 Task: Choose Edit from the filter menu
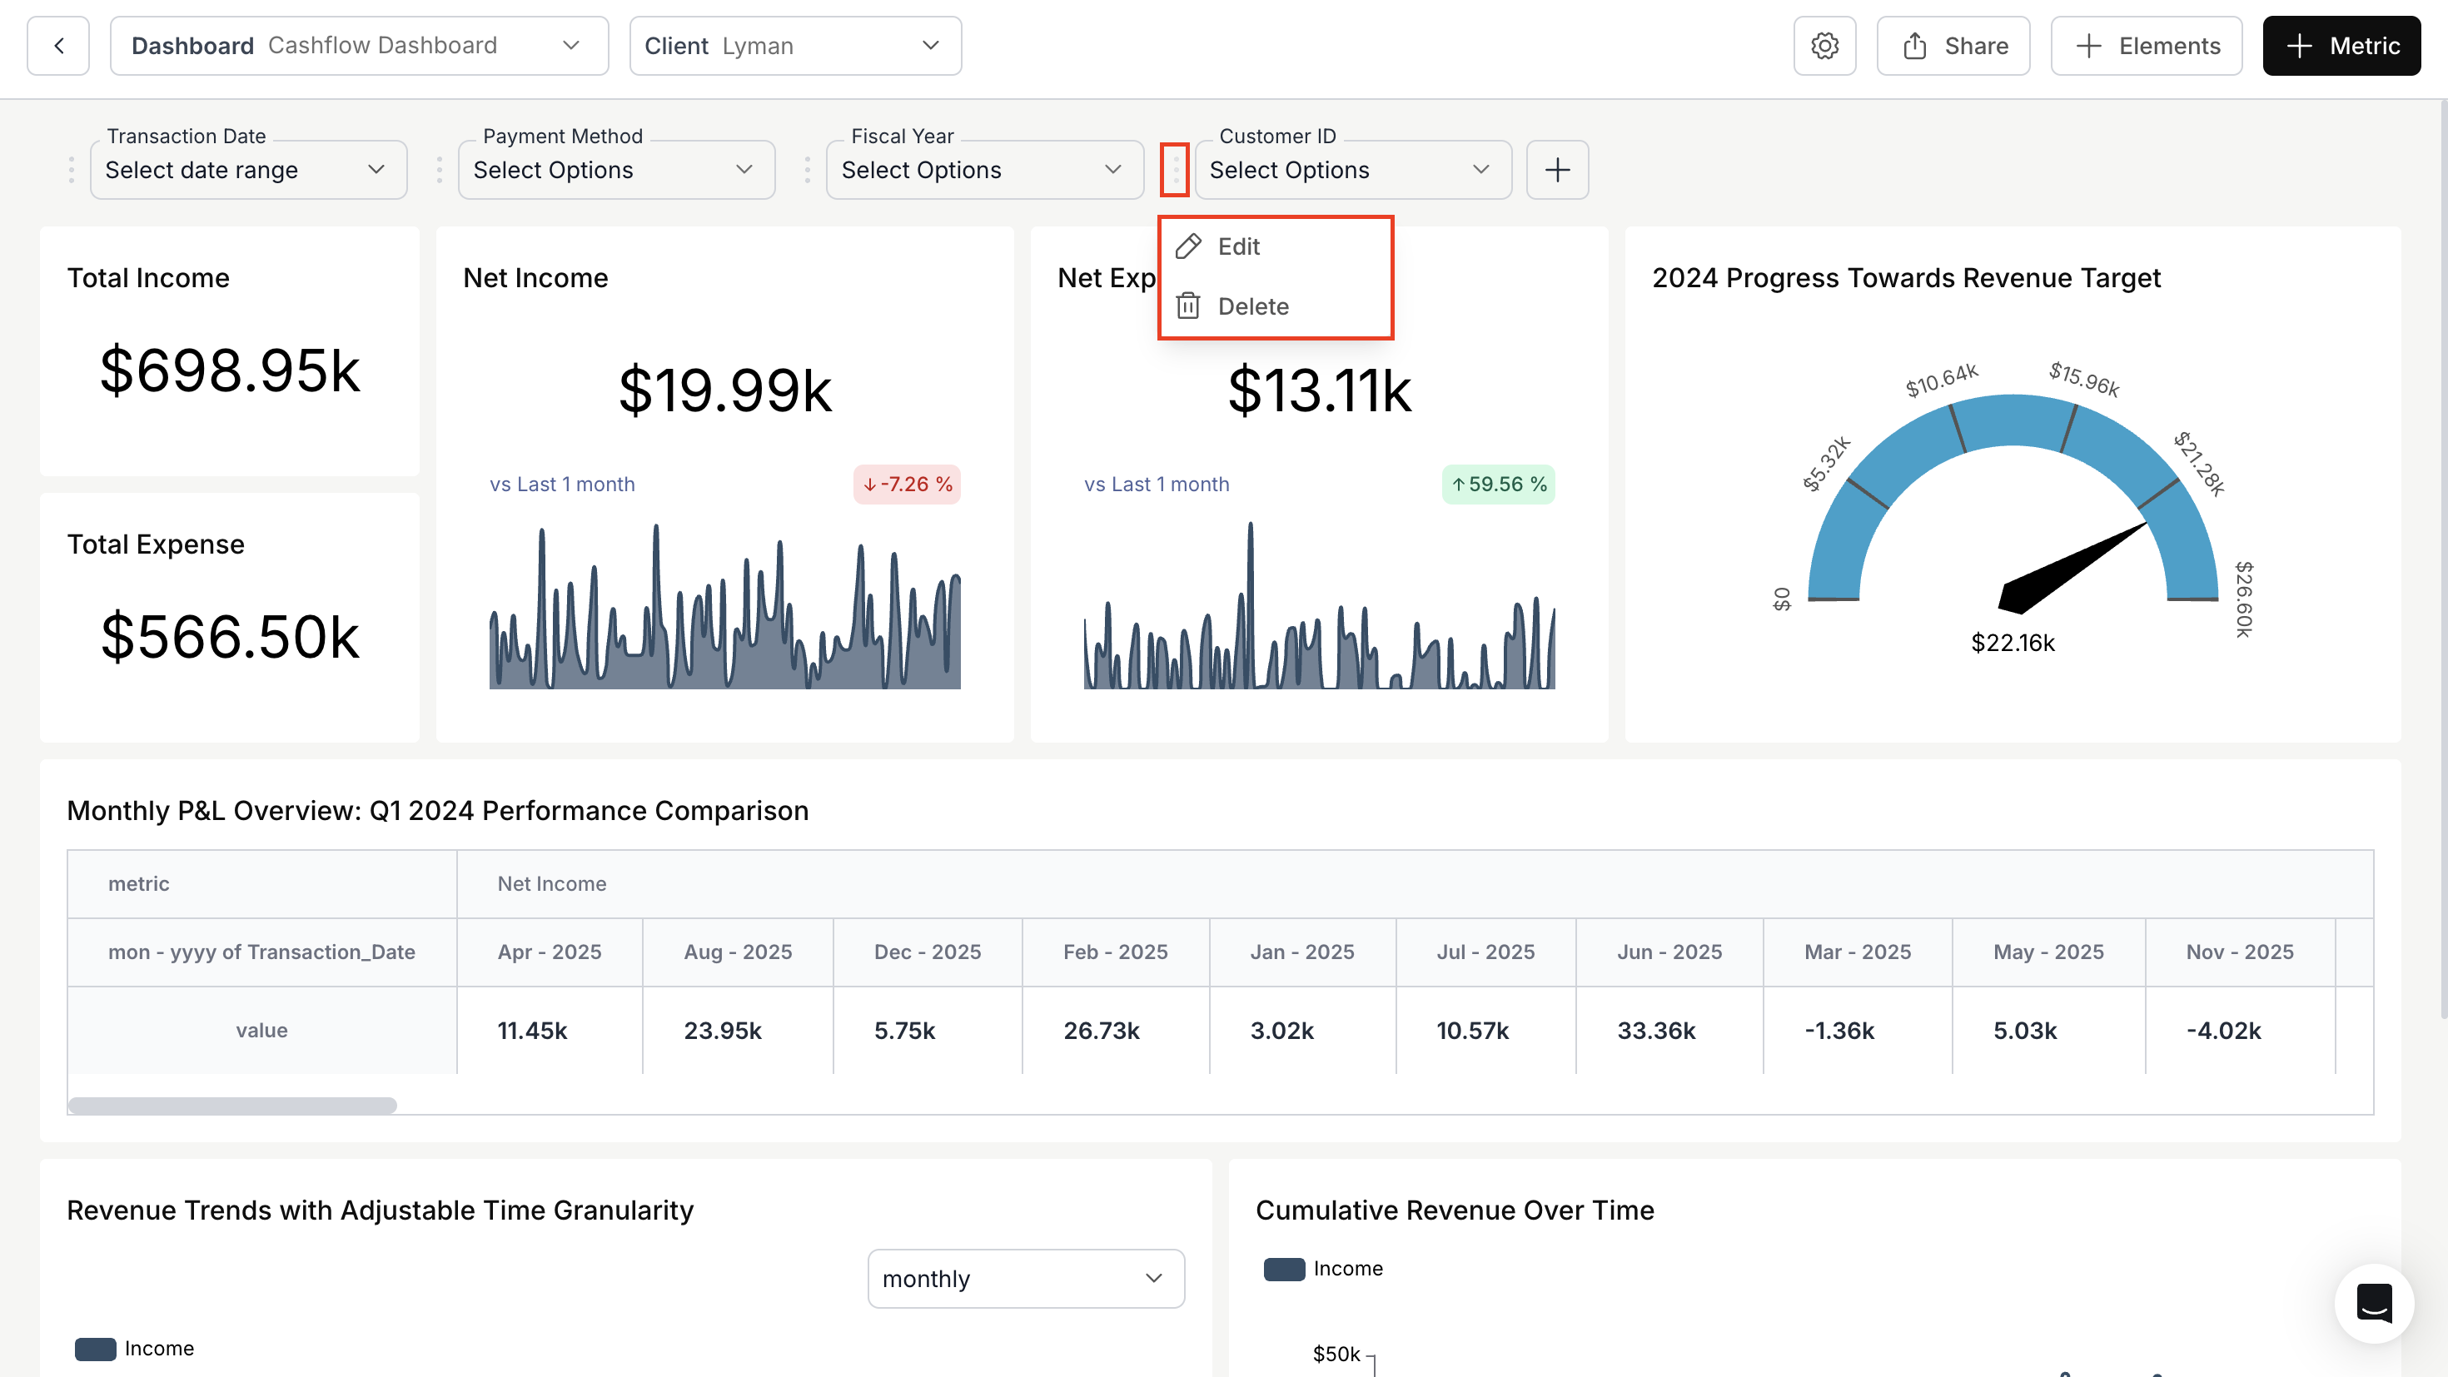1238,247
